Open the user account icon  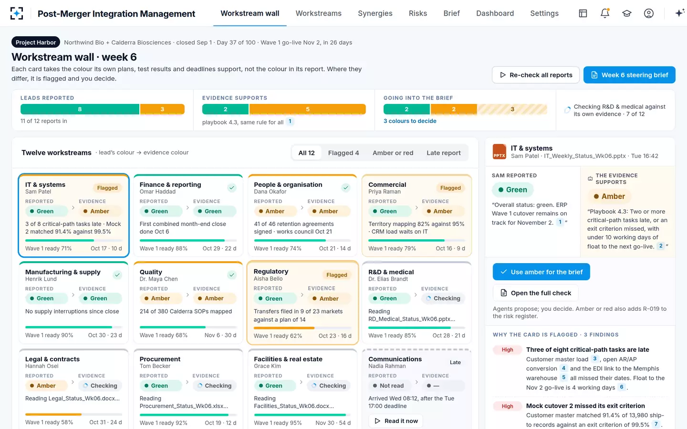[x=649, y=13]
